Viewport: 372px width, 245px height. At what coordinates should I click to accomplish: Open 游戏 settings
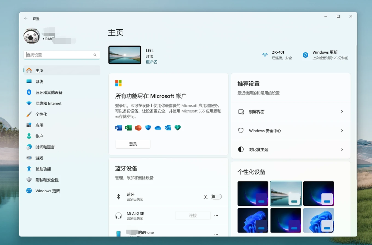[x=62, y=158]
